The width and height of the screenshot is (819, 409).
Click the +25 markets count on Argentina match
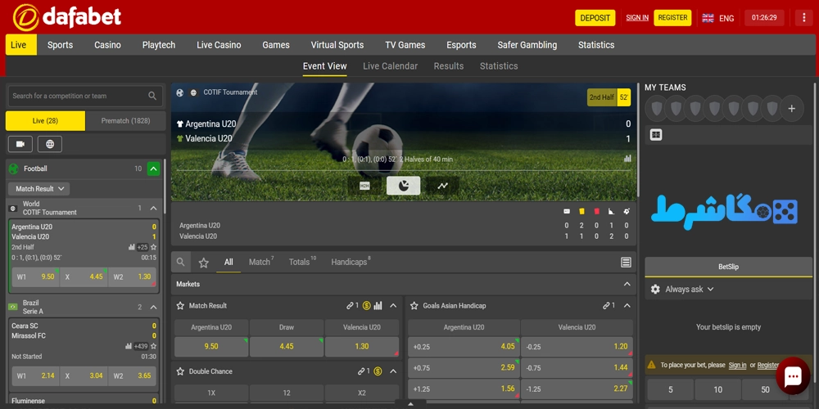[x=142, y=247]
